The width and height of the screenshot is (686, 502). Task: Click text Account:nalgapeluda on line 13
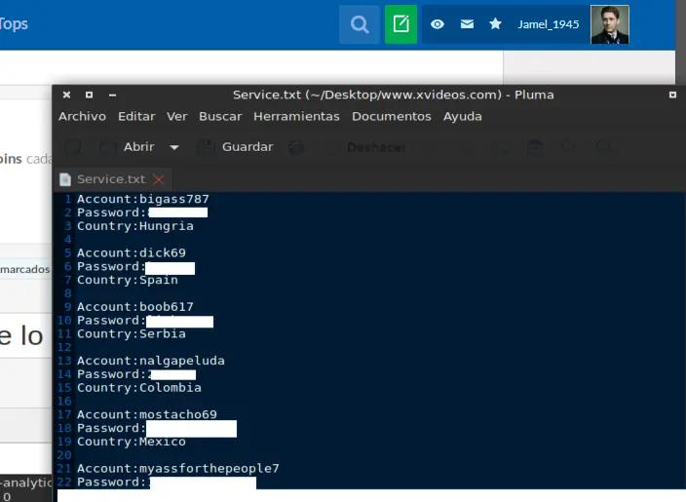[151, 361]
